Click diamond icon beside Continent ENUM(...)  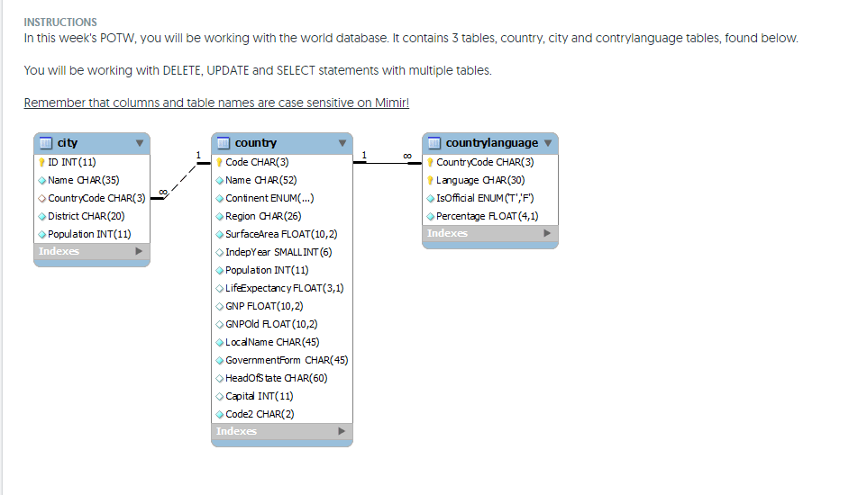pyautogui.click(x=219, y=199)
